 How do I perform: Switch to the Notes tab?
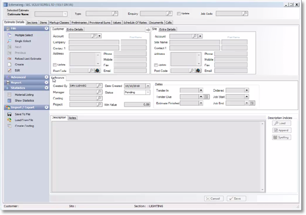point(72,118)
